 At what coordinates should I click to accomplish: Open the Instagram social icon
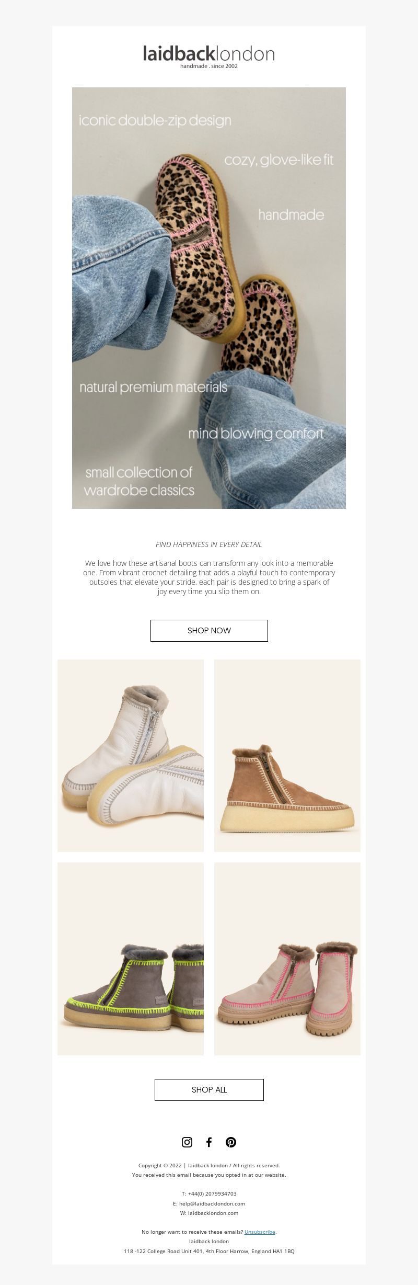click(x=187, y=1142)
